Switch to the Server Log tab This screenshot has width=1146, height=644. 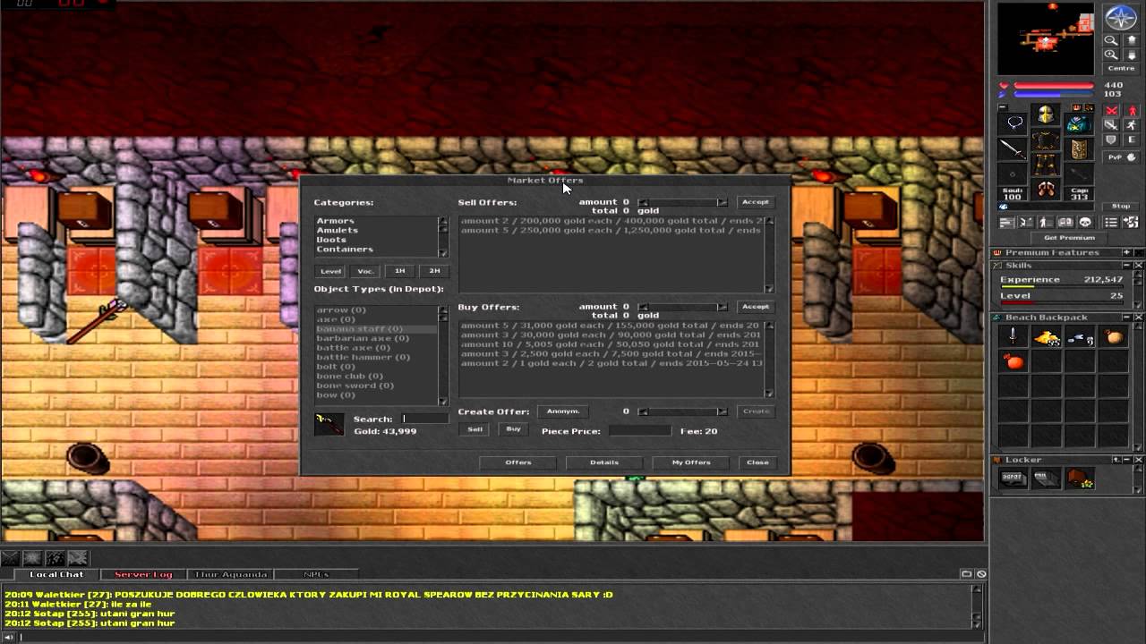[x=143, y=574]
